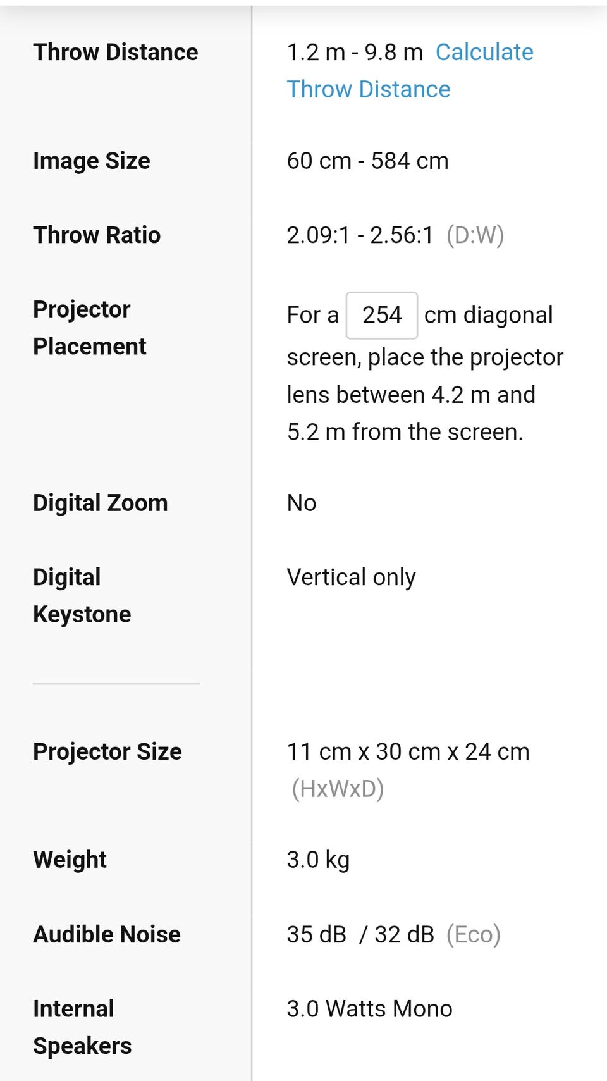Select the Vertical only keystone value
The width and height of the screenshot is (607, 1081).
pyautogui.click(x=352, y=577)
